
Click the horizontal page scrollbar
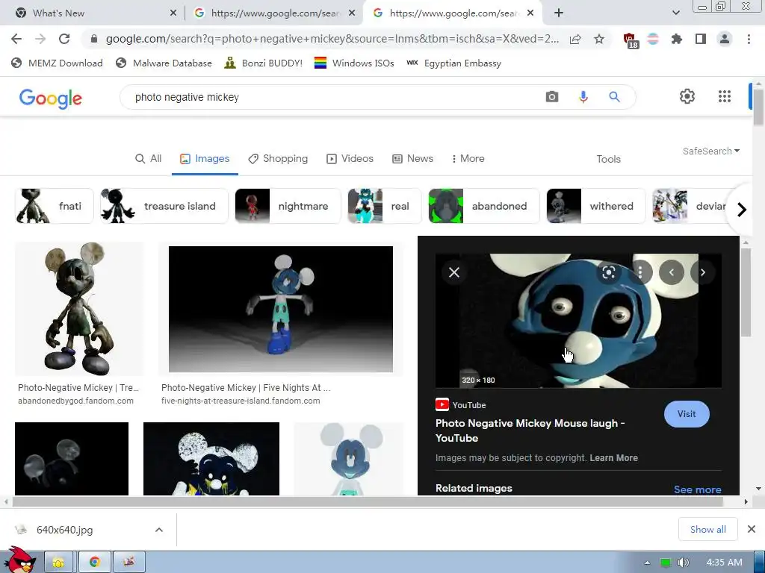[x=368, y=501]
